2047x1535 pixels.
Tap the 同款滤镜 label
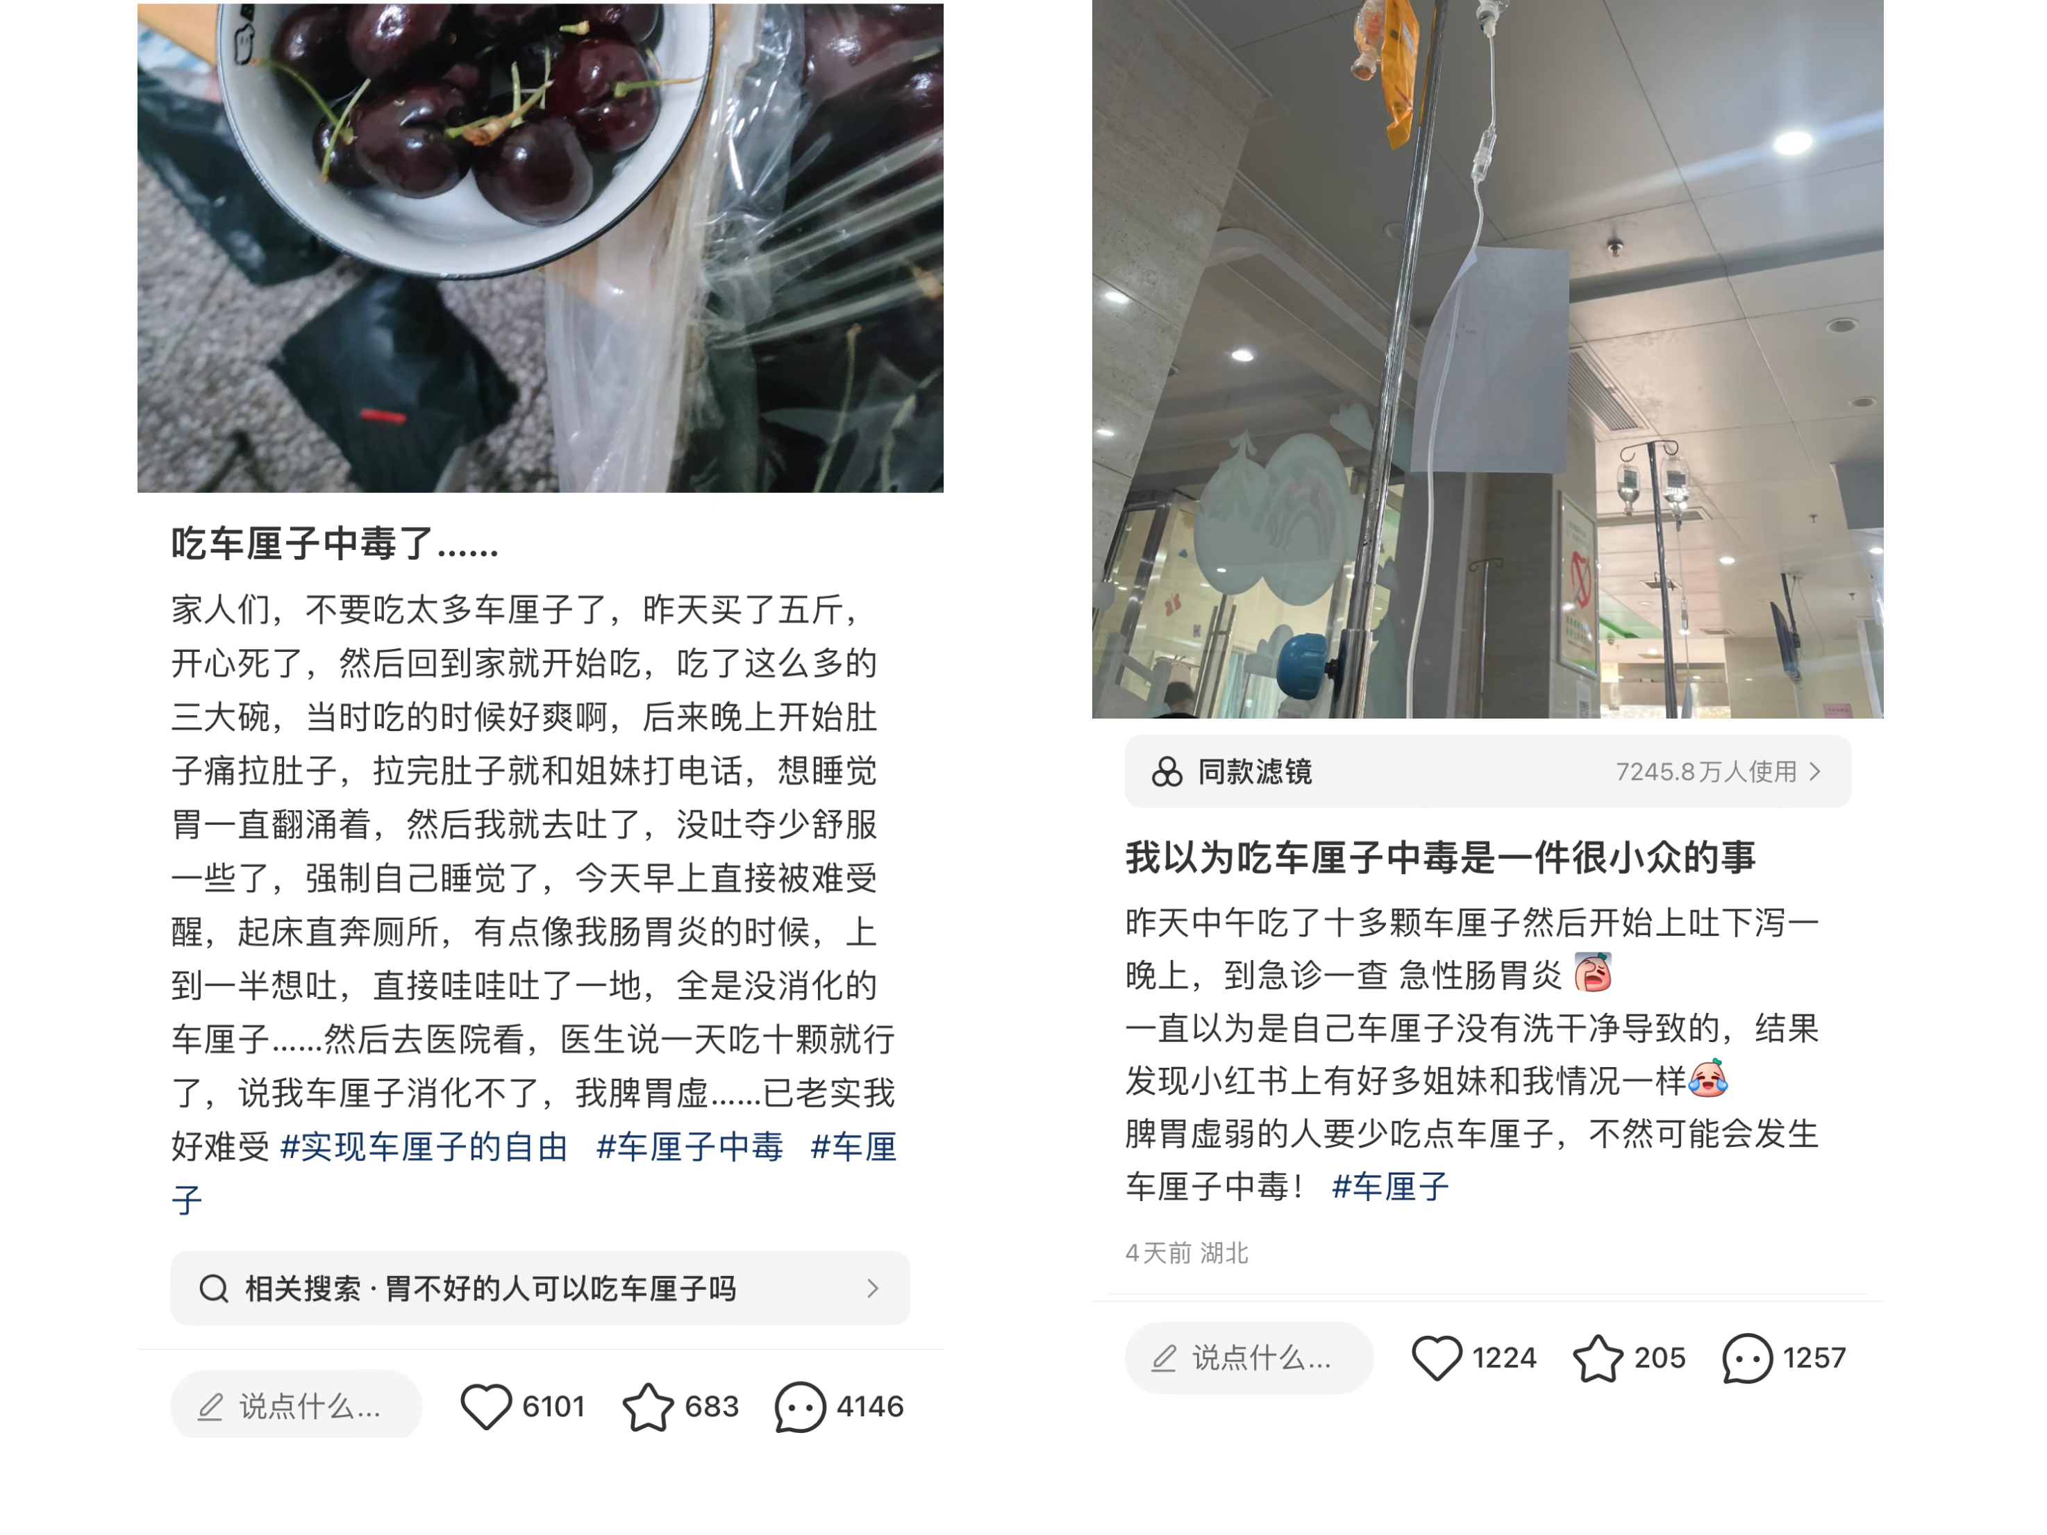point(1255,771)
